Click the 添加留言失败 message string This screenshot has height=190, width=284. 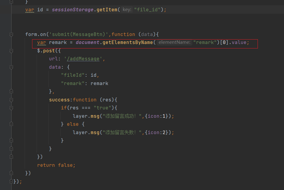coord(122,133)
